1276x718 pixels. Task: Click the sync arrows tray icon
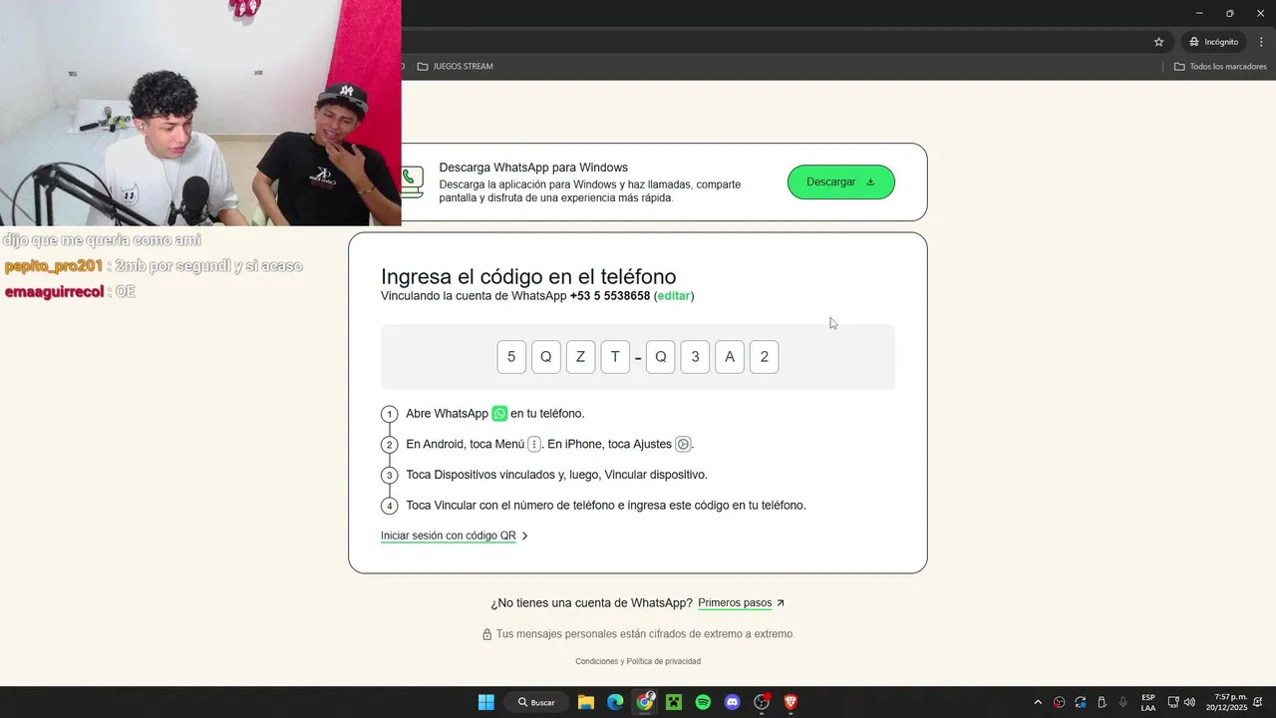[x=1081, y=702]
